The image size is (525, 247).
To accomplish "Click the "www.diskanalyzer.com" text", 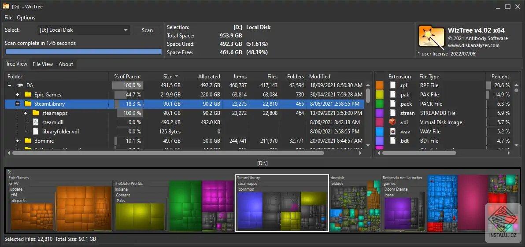I will (x=473, y=45).
